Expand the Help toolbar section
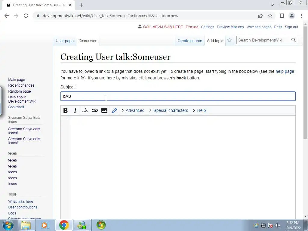This screenshot has width=308, height=231. click(199, 110)
